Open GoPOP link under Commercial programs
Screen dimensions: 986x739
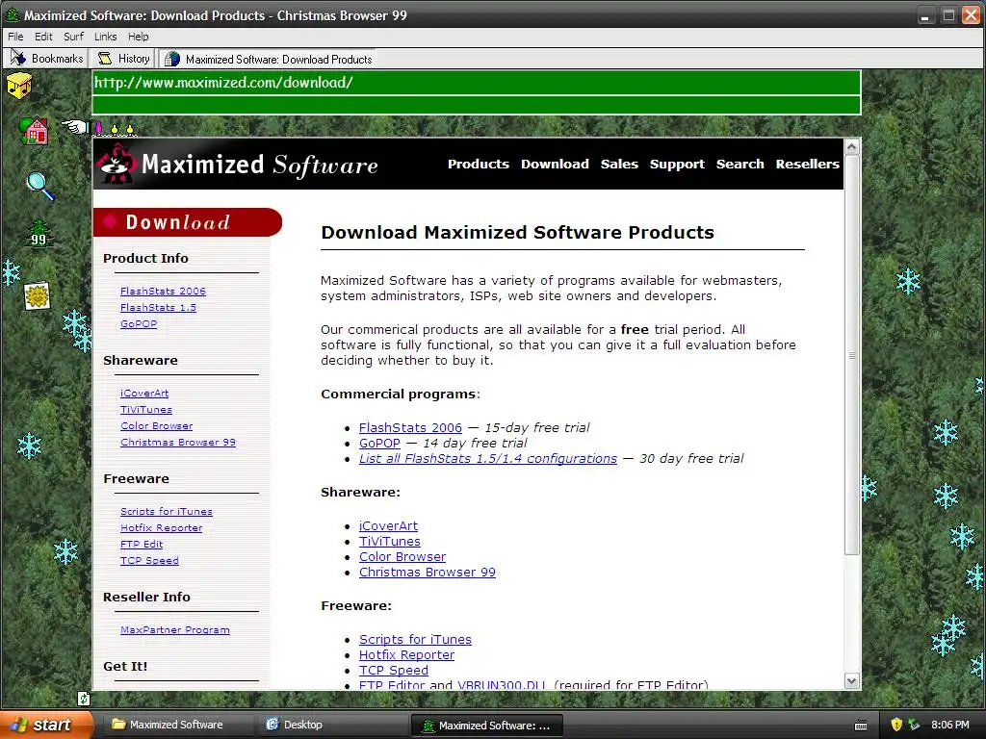379,443
